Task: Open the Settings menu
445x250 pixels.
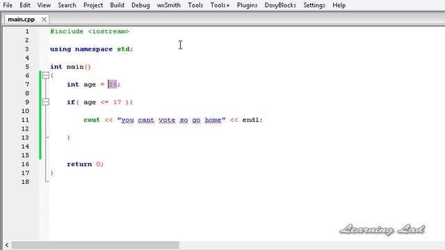Action: pyautogui.click(x=314, y=5)
